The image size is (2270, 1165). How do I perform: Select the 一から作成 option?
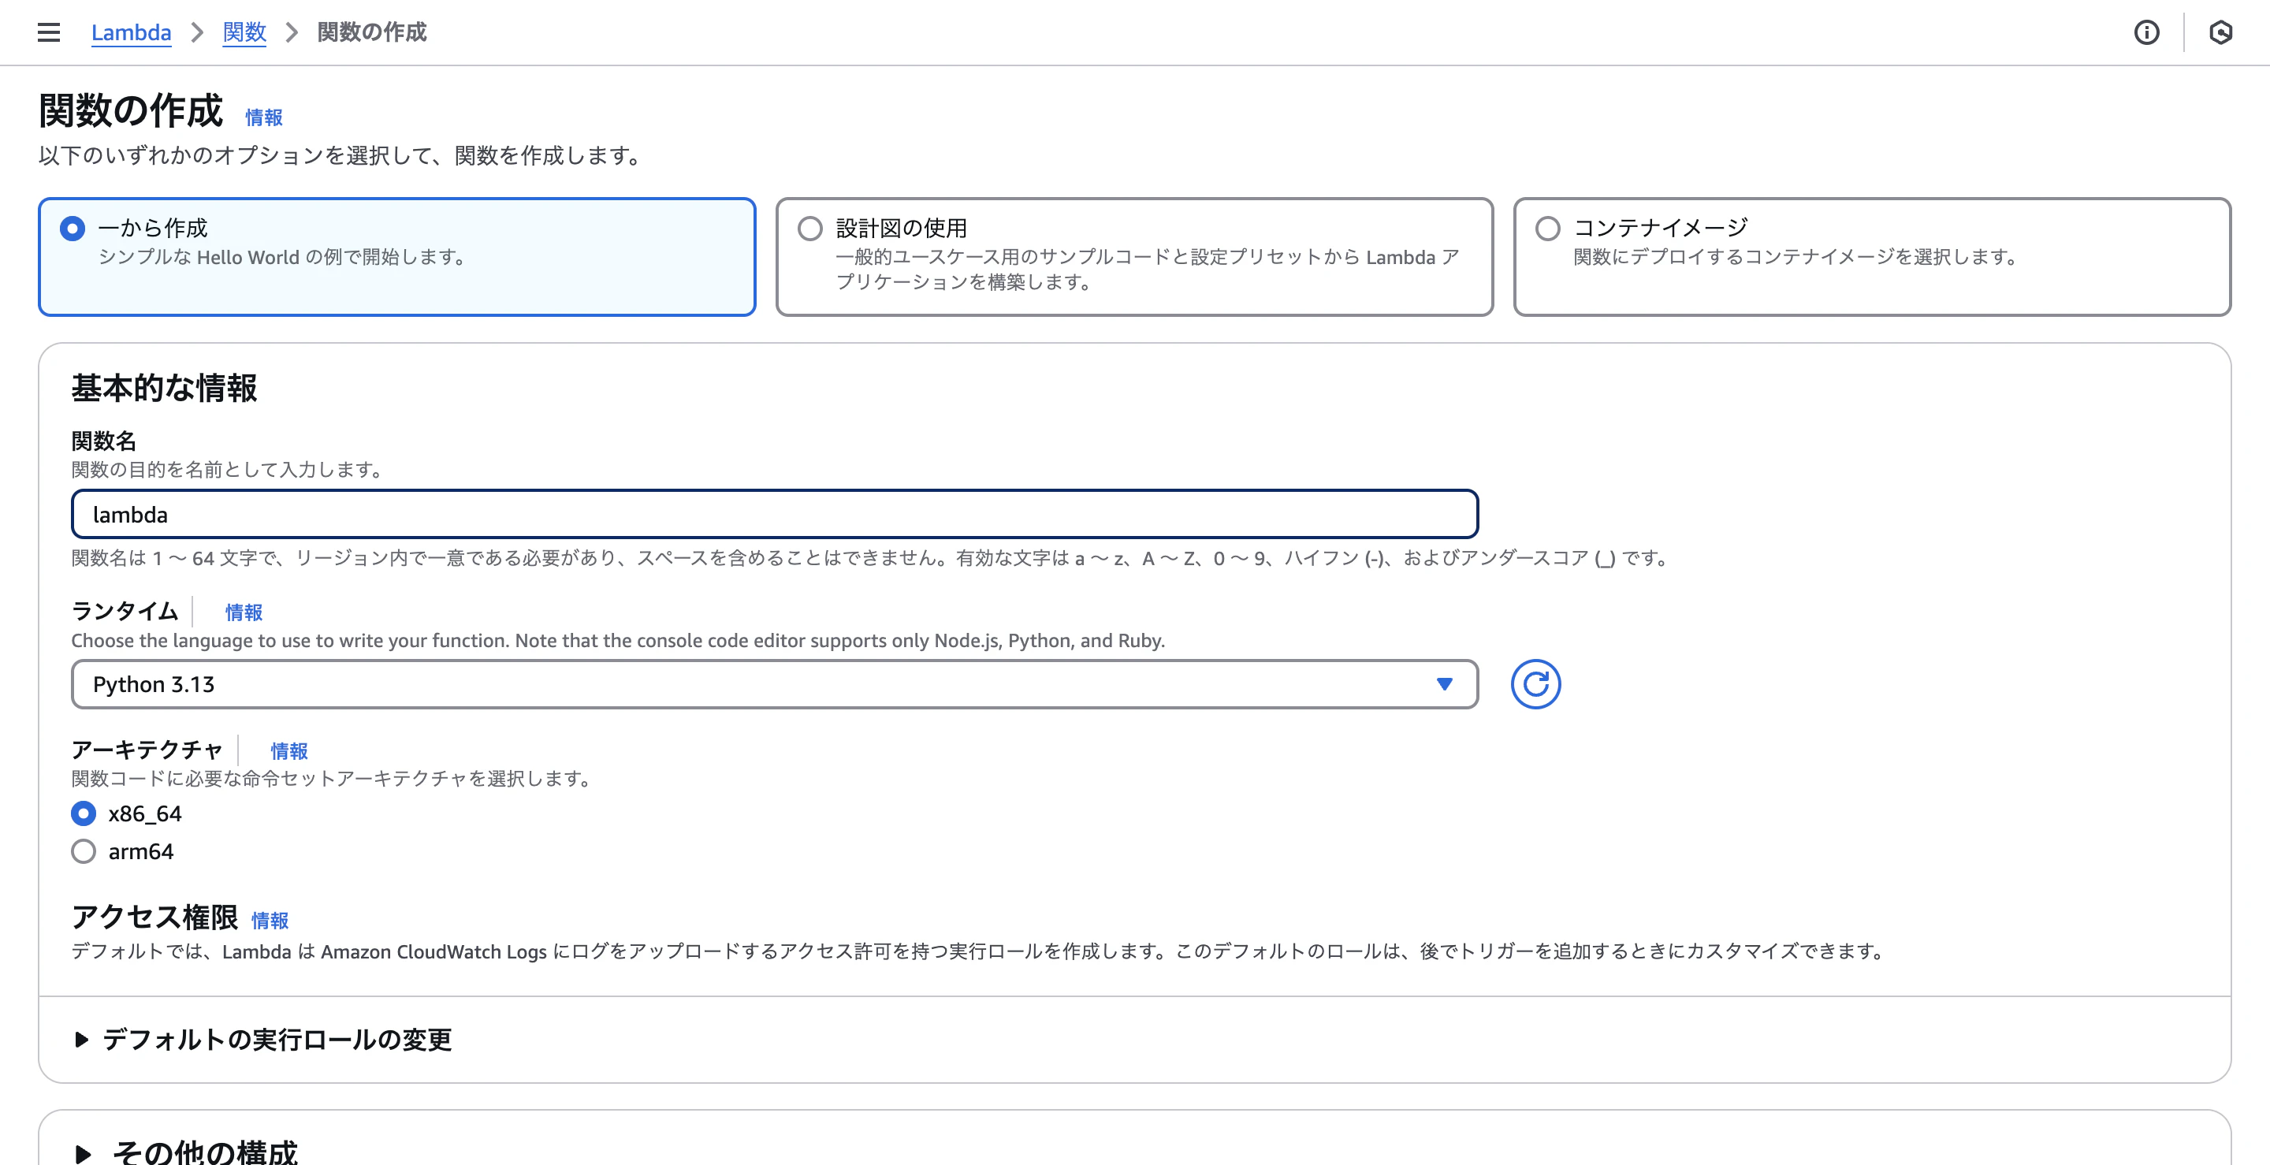click(73, 229)
